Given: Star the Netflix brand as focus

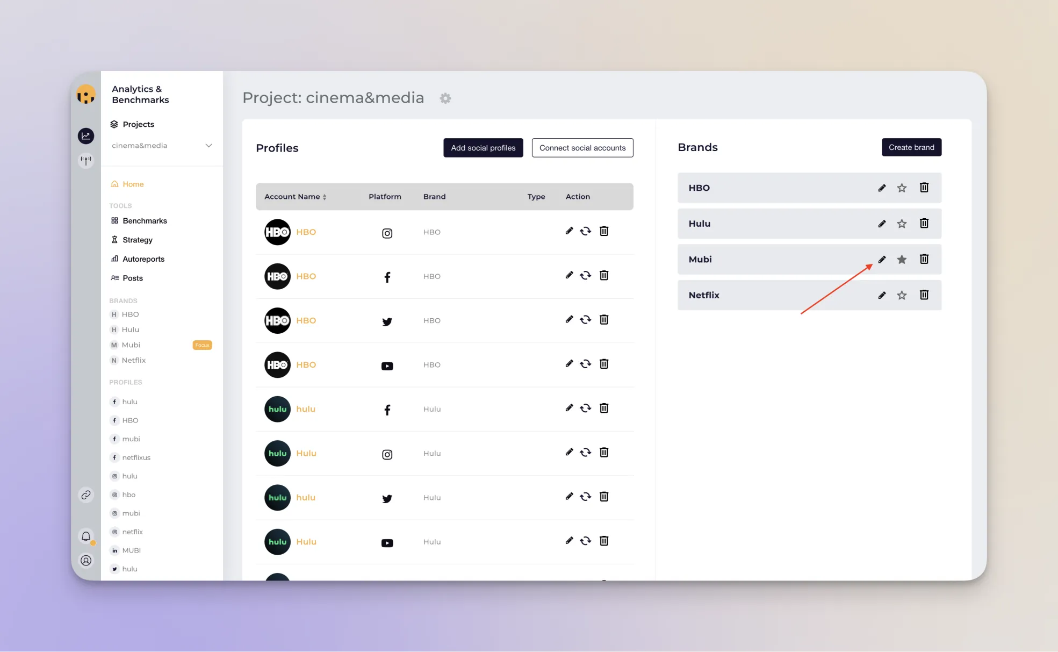Looking at the screenshot, I should [902, 295].
